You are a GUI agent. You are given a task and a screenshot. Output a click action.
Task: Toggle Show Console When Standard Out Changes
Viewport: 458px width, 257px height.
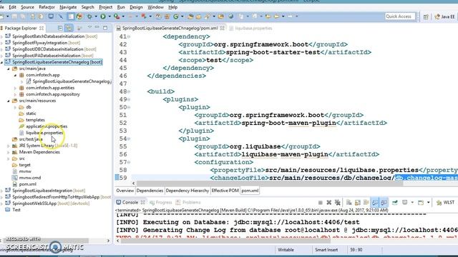point(375,203)
